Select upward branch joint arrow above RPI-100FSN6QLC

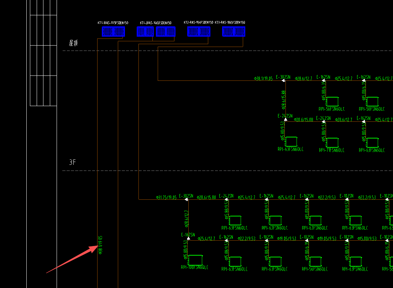[188, 239]
